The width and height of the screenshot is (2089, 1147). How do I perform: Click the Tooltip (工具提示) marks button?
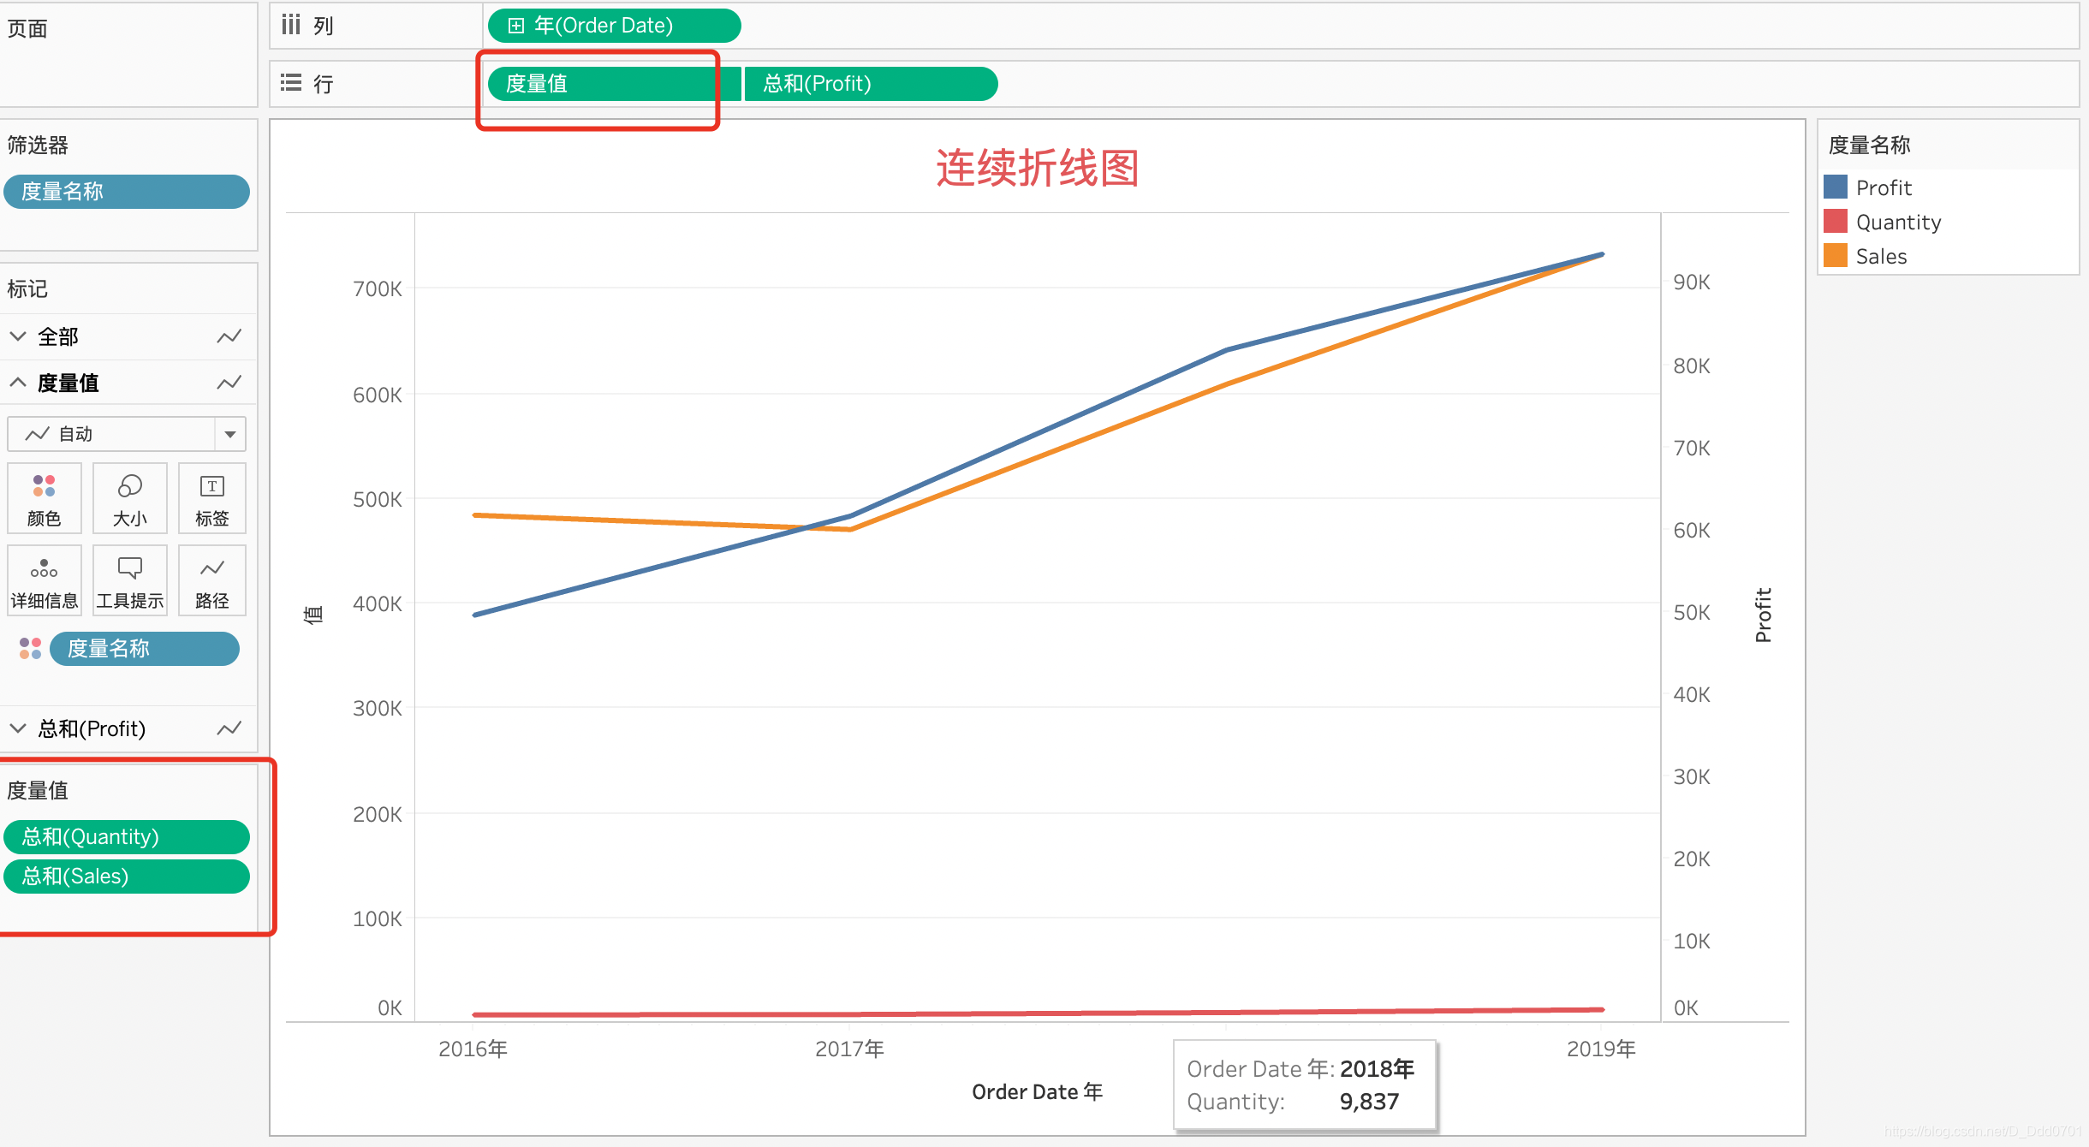129,580
